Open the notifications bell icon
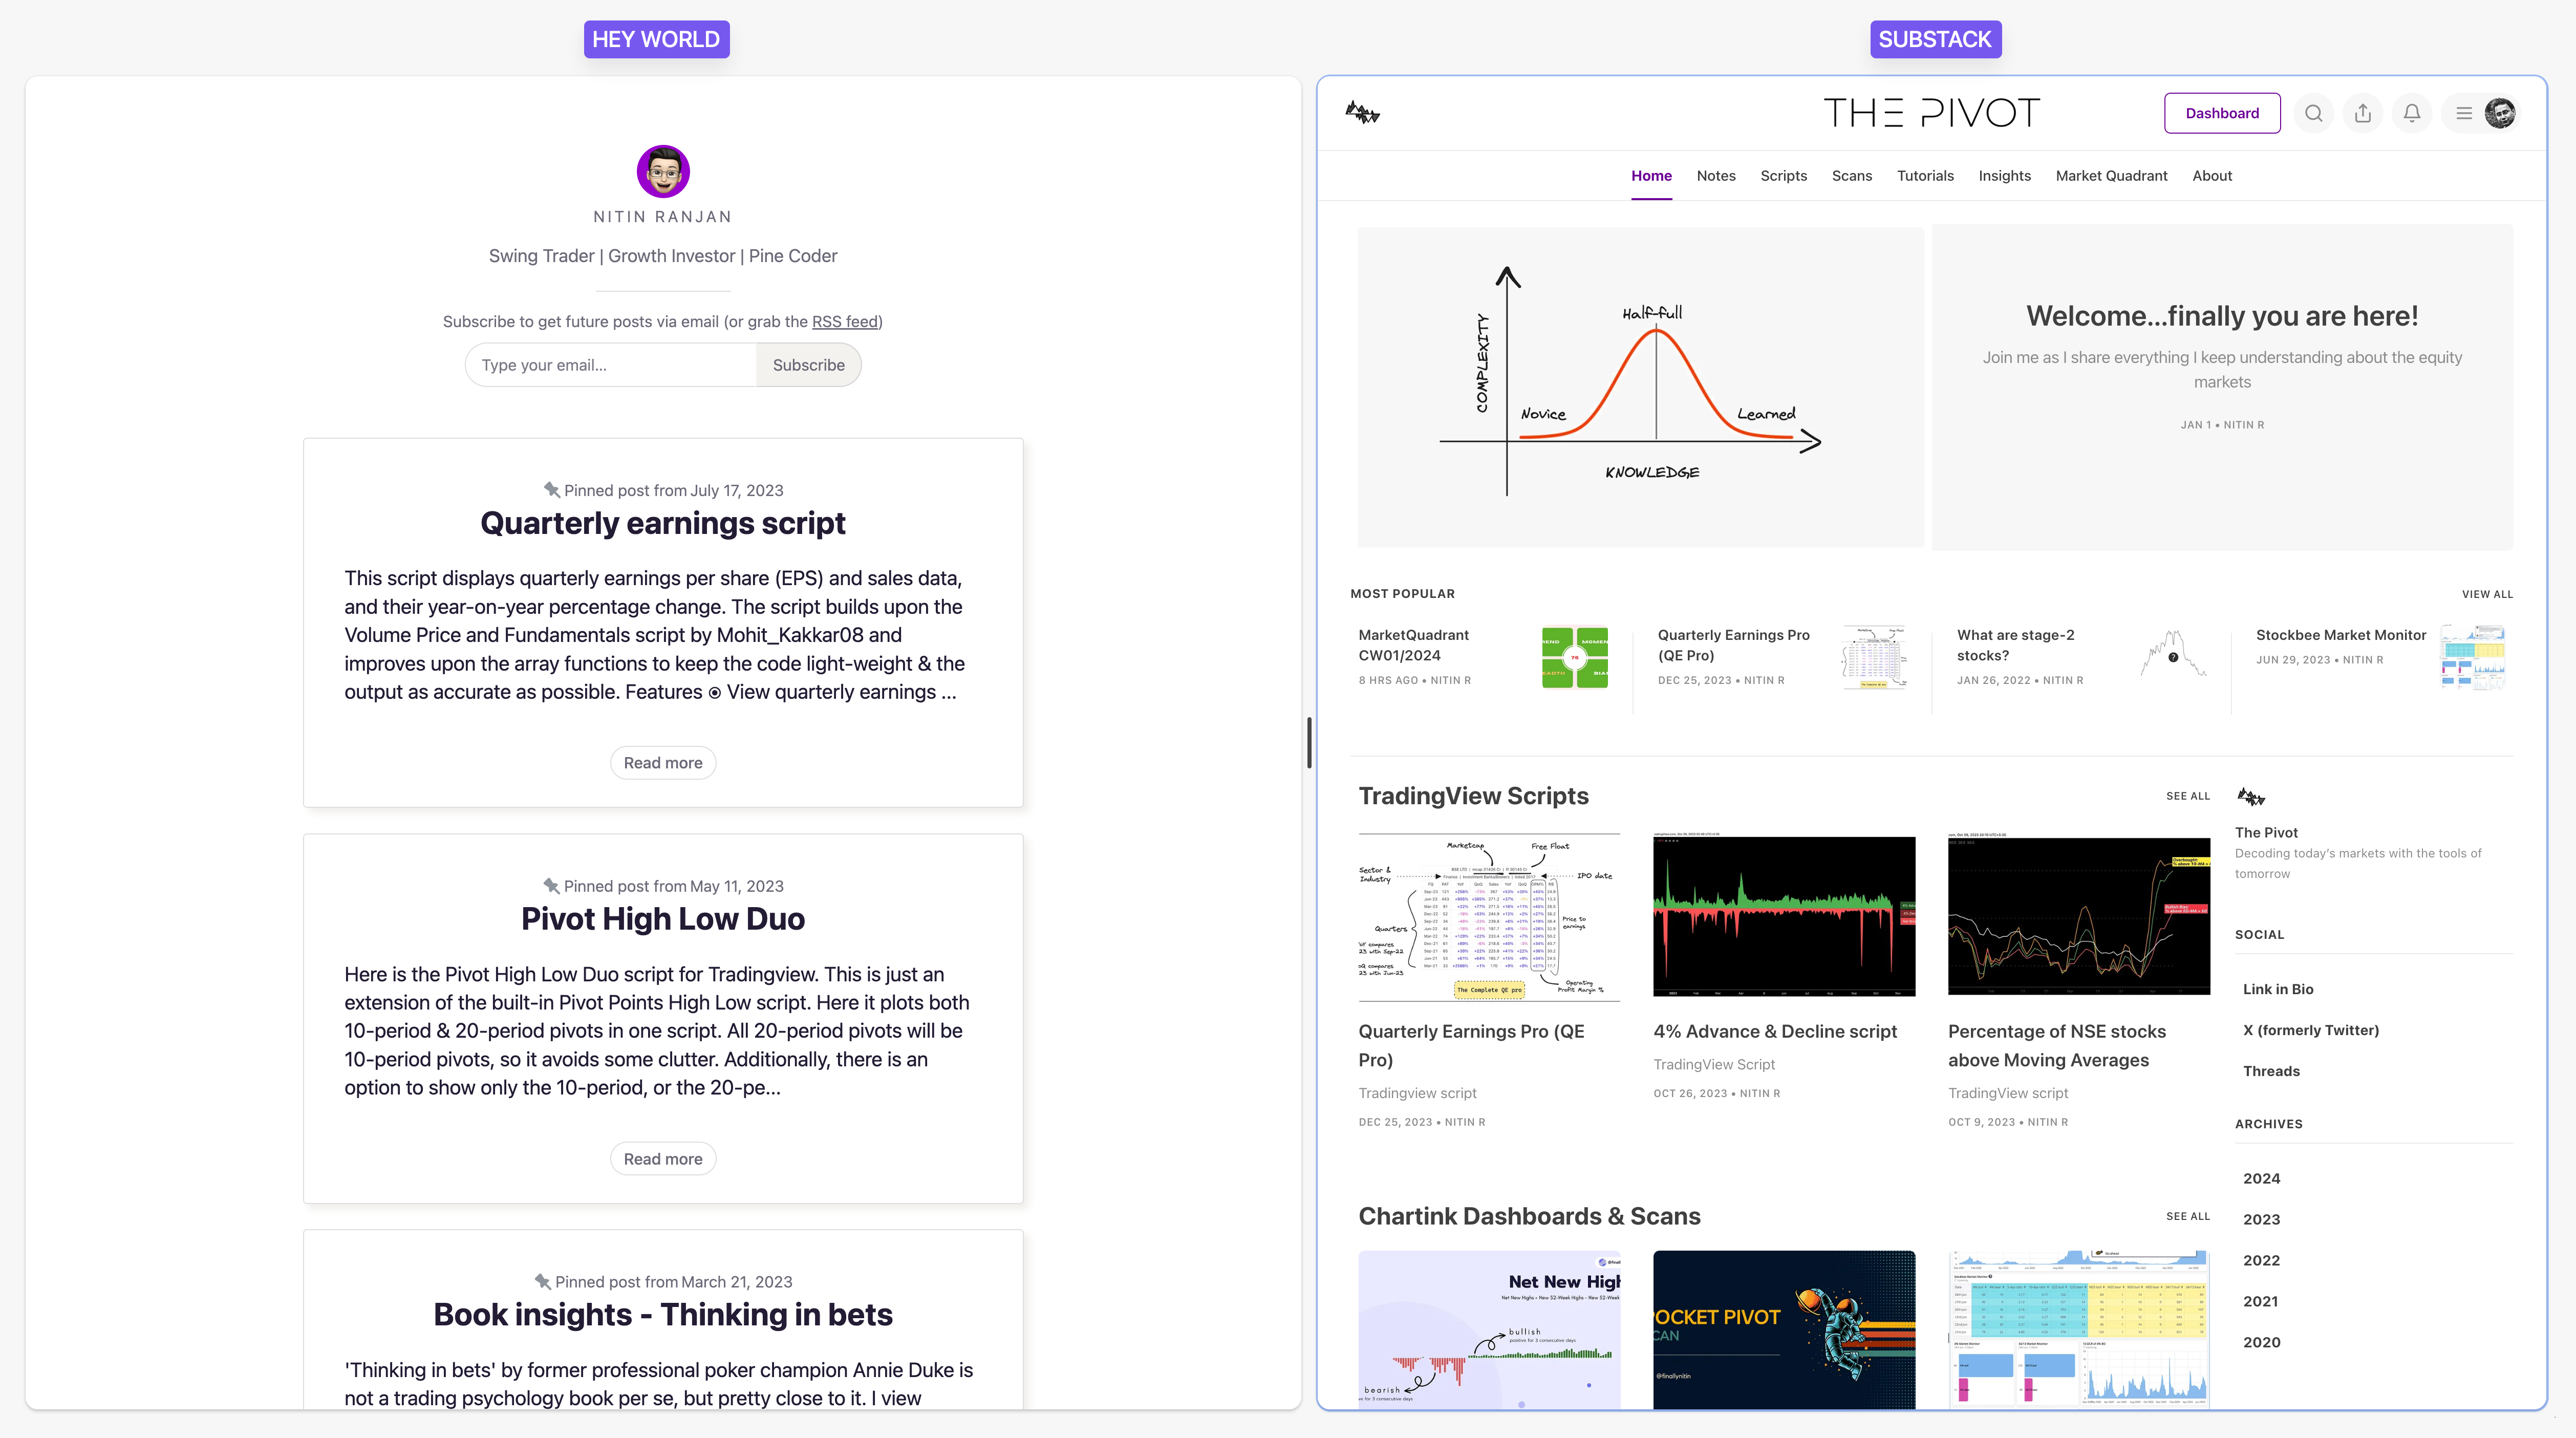This screenshot has height=1438, width=2576. (x=2412, y=113)
